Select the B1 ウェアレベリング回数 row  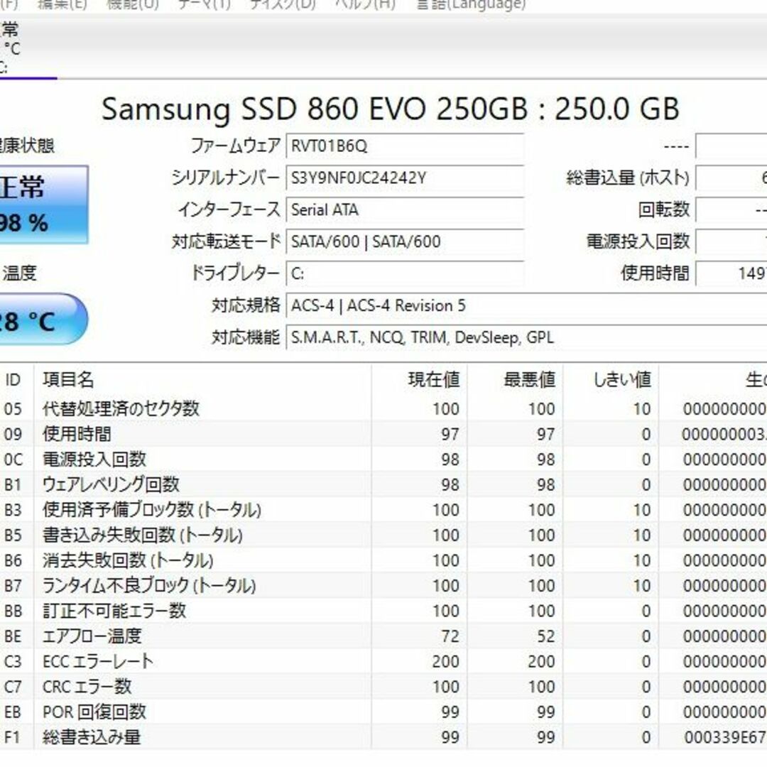coord(383,485)
